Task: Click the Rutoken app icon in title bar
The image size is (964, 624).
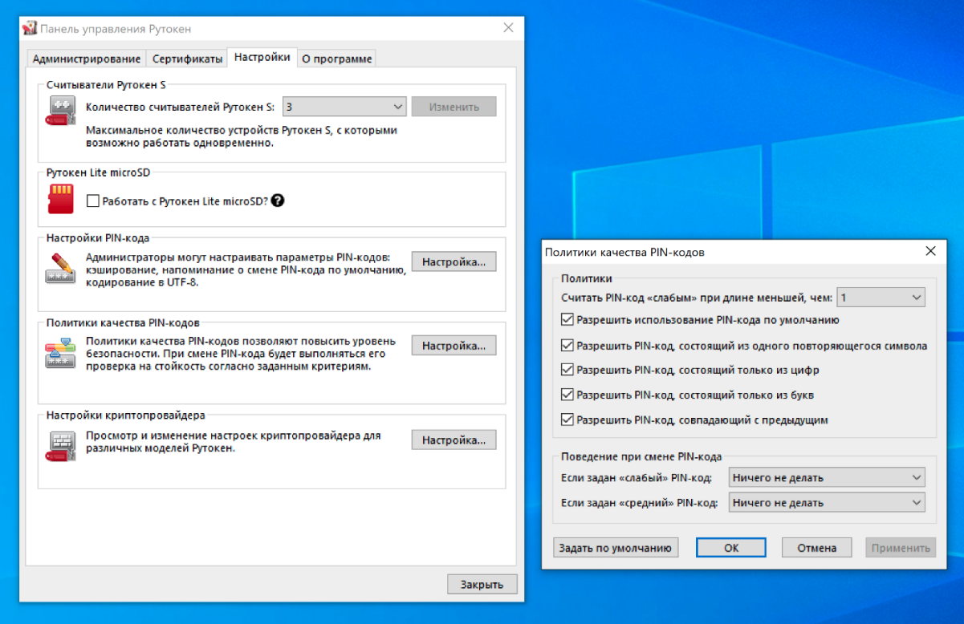Action: coord(30,28)
